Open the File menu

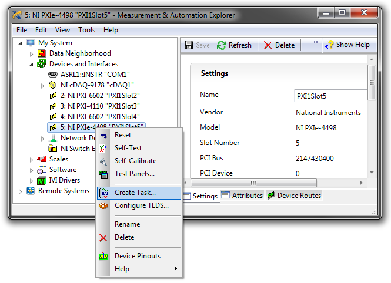tap(22, 30)
